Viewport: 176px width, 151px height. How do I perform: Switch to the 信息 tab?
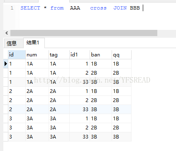pos(13,44)
